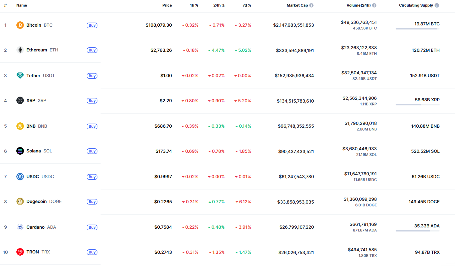Click Bitcoin's volume 458.56K BTC
Image resolution: width=455 pixels, height=266 pixels.
pyautogui.click(x=365, y=28)
